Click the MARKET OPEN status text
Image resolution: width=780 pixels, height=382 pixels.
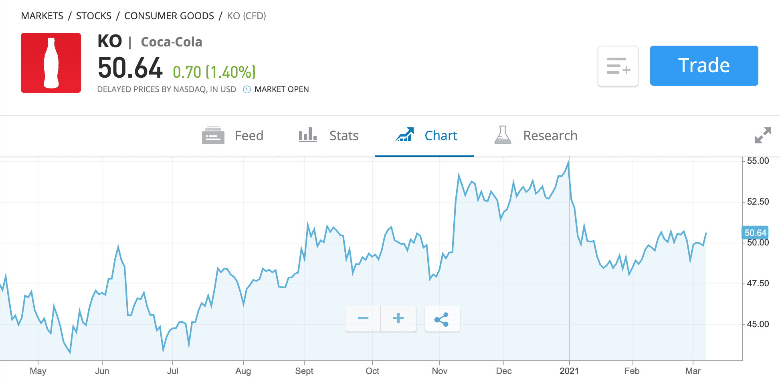(282, 89)
